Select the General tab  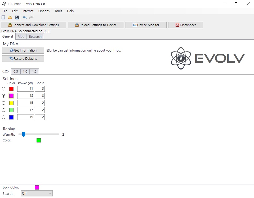[x=8, y=36]
